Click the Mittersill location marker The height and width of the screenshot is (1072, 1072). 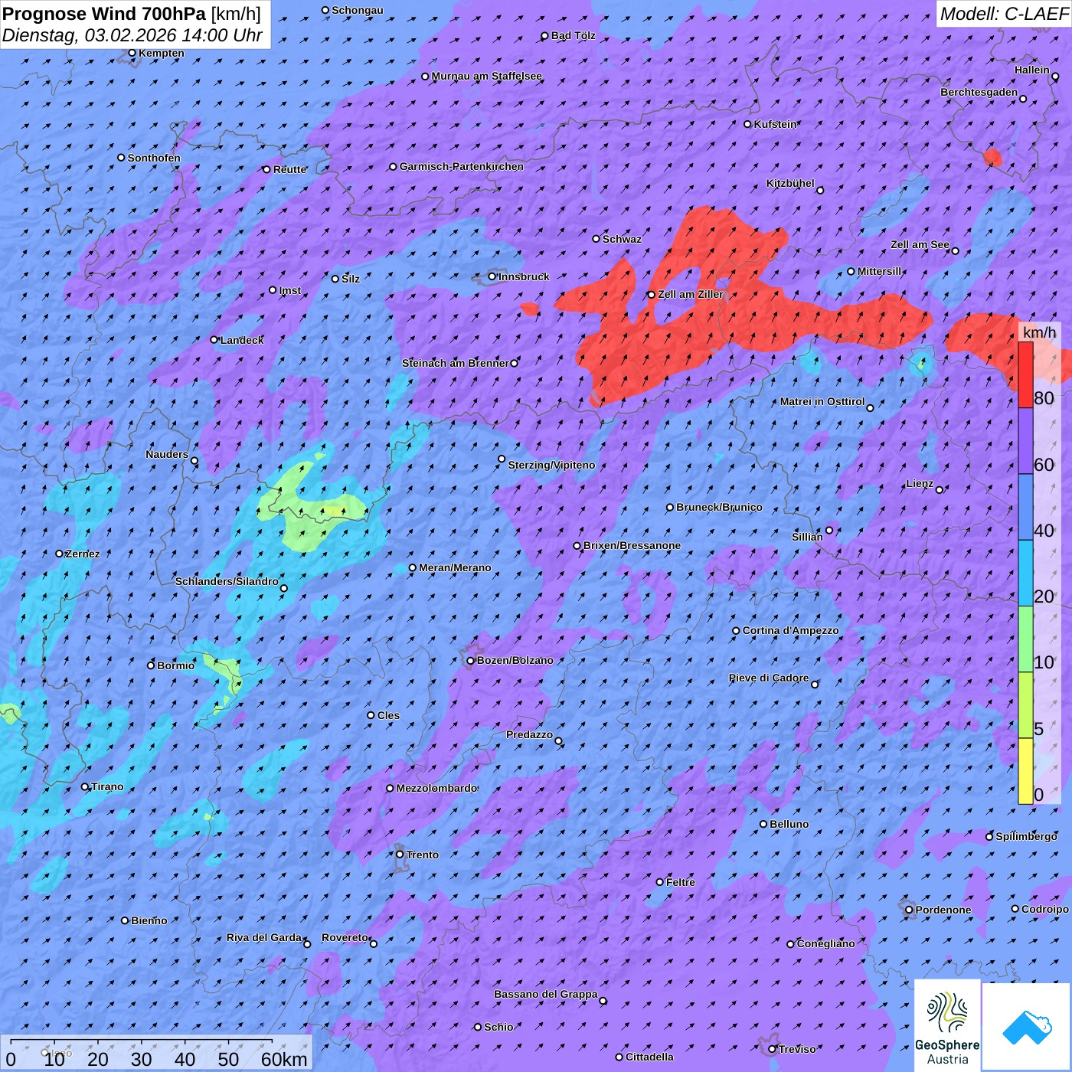pyautogui.click(x=851, y=271)
